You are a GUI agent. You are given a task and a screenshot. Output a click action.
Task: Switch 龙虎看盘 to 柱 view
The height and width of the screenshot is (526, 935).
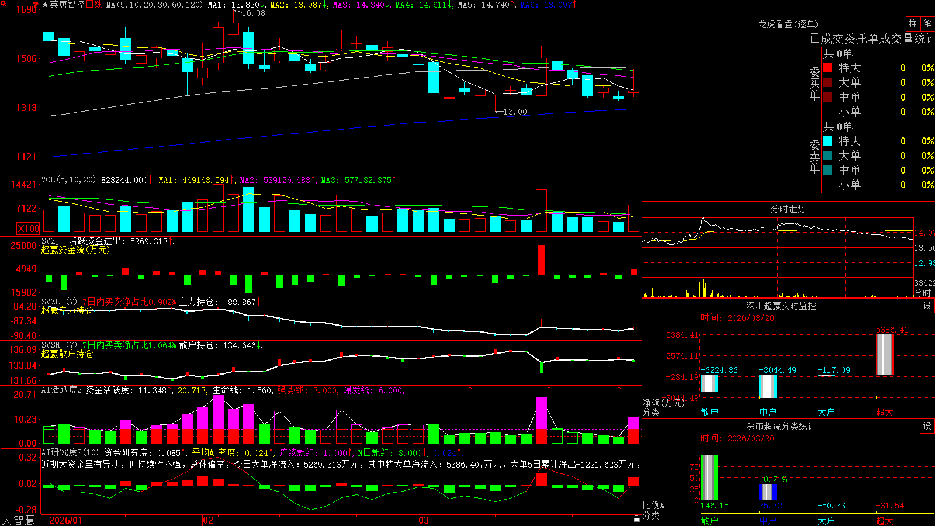[913, 23]
